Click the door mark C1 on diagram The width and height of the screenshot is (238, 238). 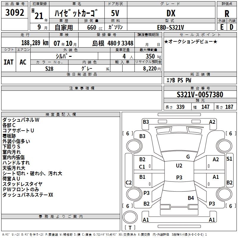click(142, 167)
